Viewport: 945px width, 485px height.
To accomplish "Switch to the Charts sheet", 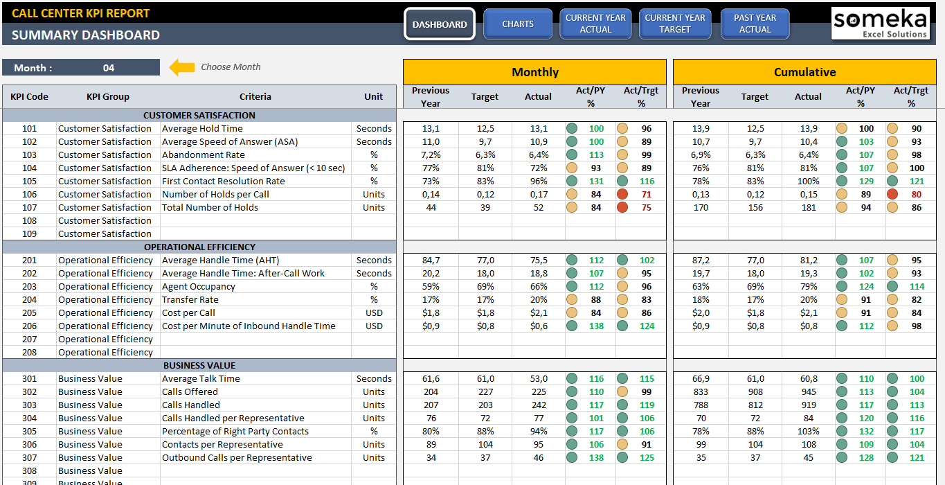I will [x=518, y=24].
